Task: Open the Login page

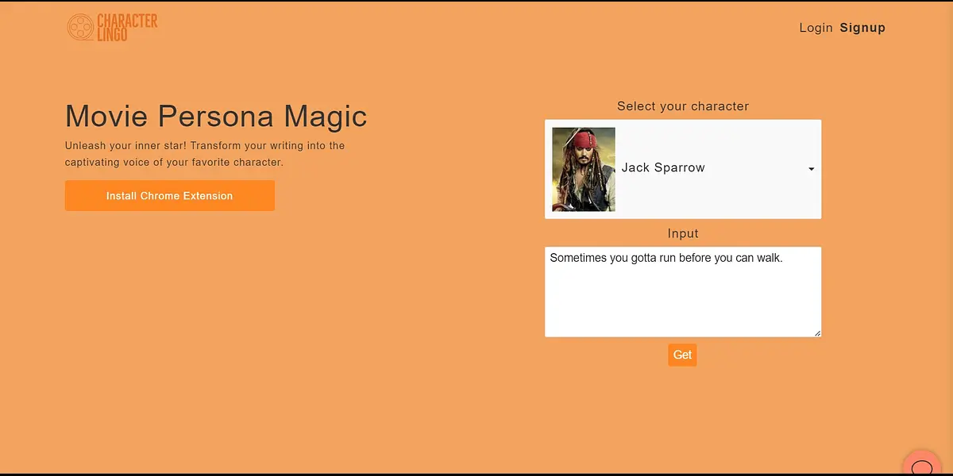Action: [816, 28]
